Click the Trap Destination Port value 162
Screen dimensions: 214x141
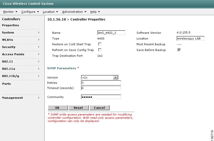pos(100,56)
